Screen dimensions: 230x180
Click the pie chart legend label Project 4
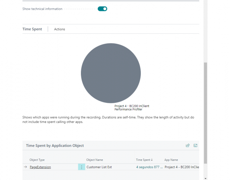(x=131, y=108)
